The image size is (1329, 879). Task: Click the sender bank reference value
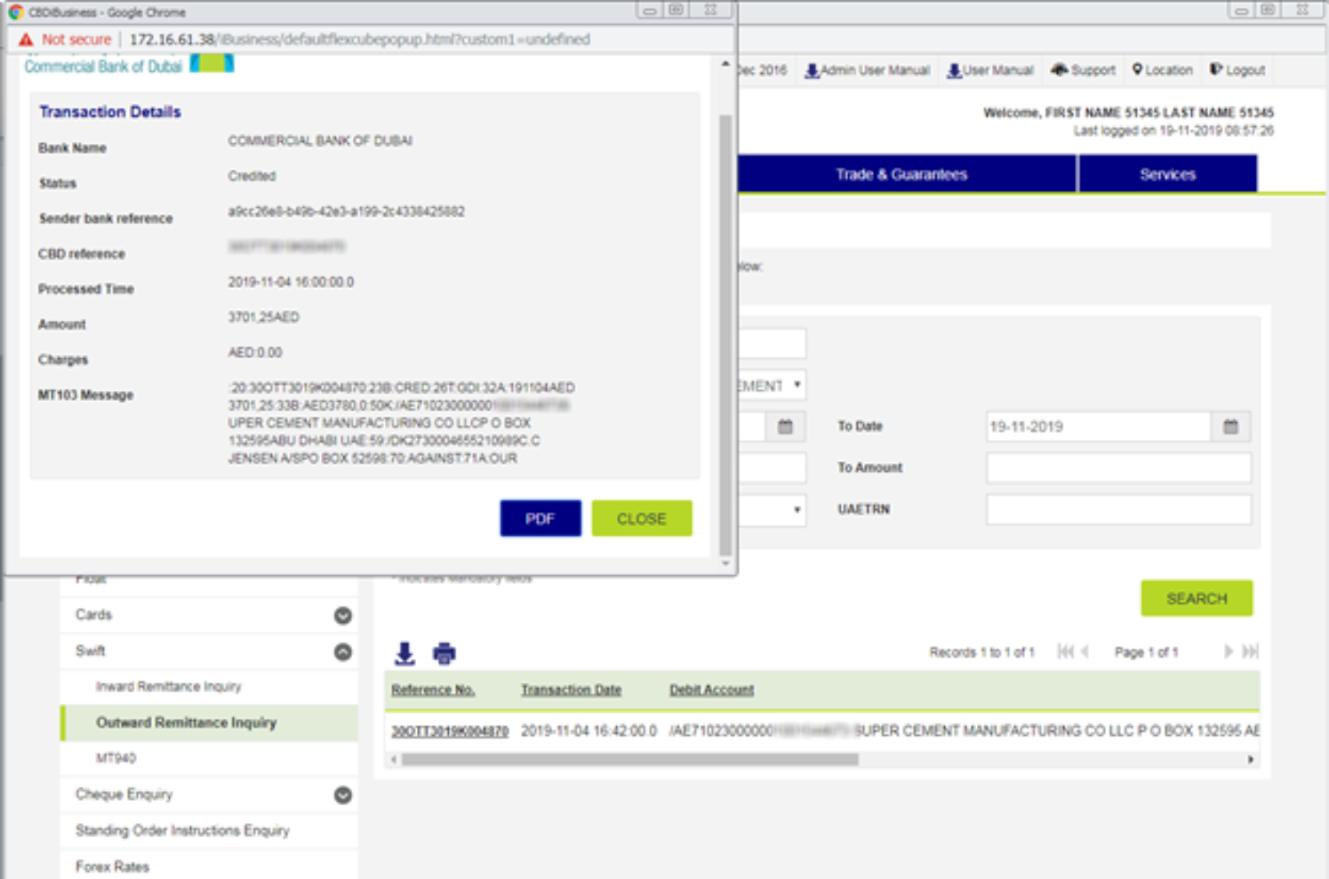346,212
